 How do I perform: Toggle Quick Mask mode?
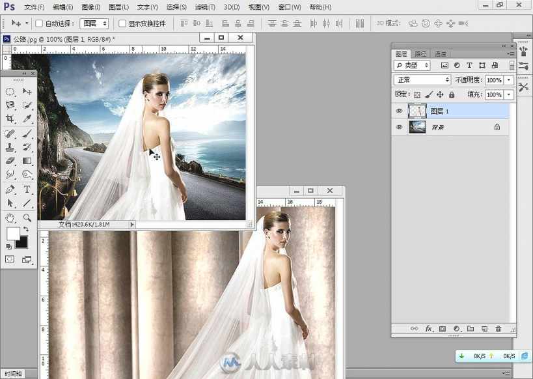[x=10, y=259]
